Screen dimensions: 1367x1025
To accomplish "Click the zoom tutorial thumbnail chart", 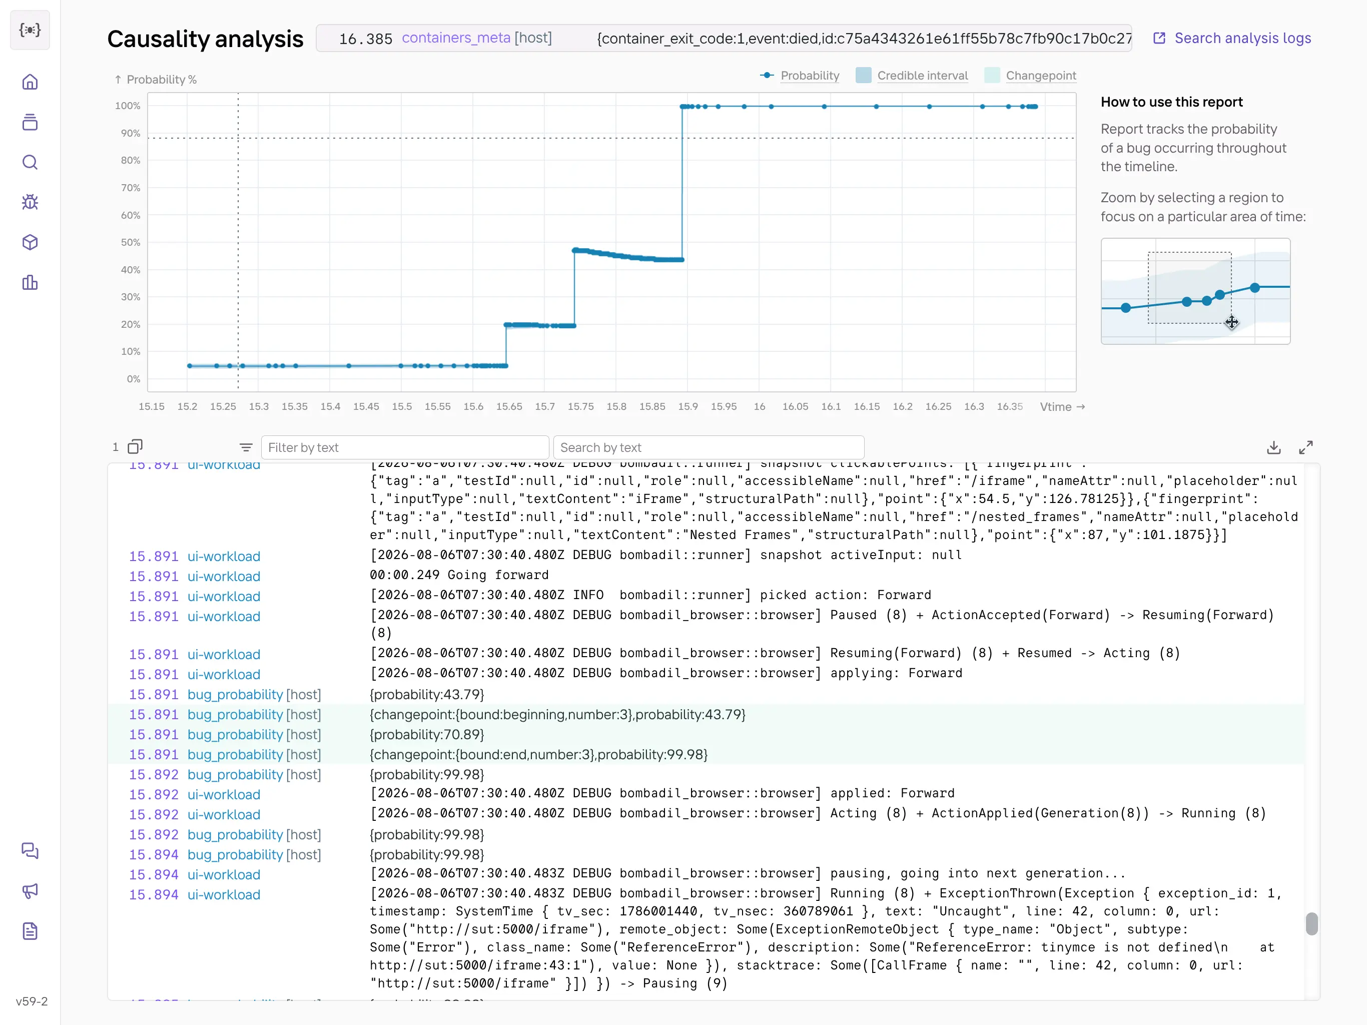I will pyautogui.click(x=1195, y=291).
